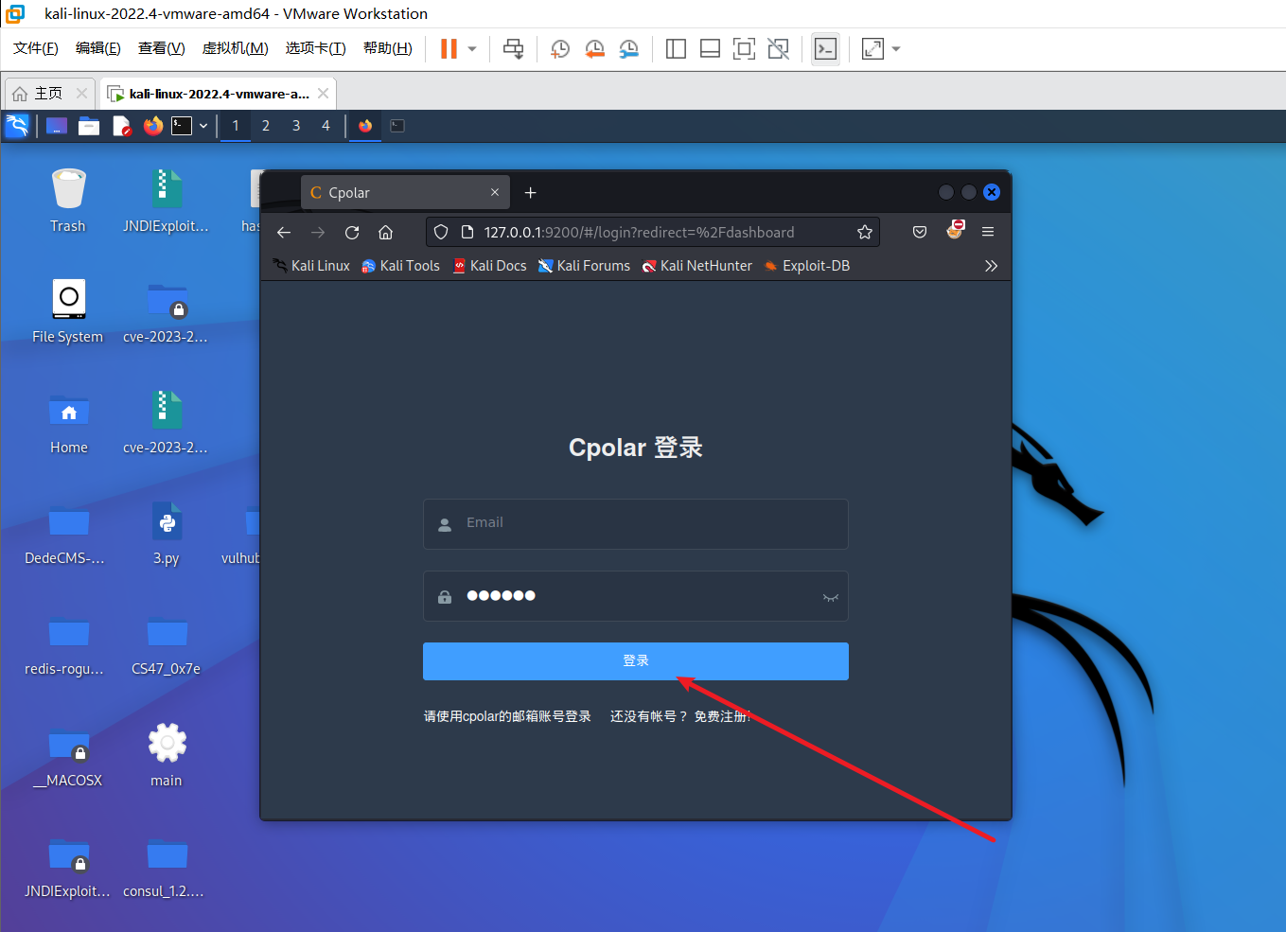Image resolution: width=1286 pixels, height=932 pixels.
Task: Launch the text editor from Kali panel
Action: pos(121,126)
